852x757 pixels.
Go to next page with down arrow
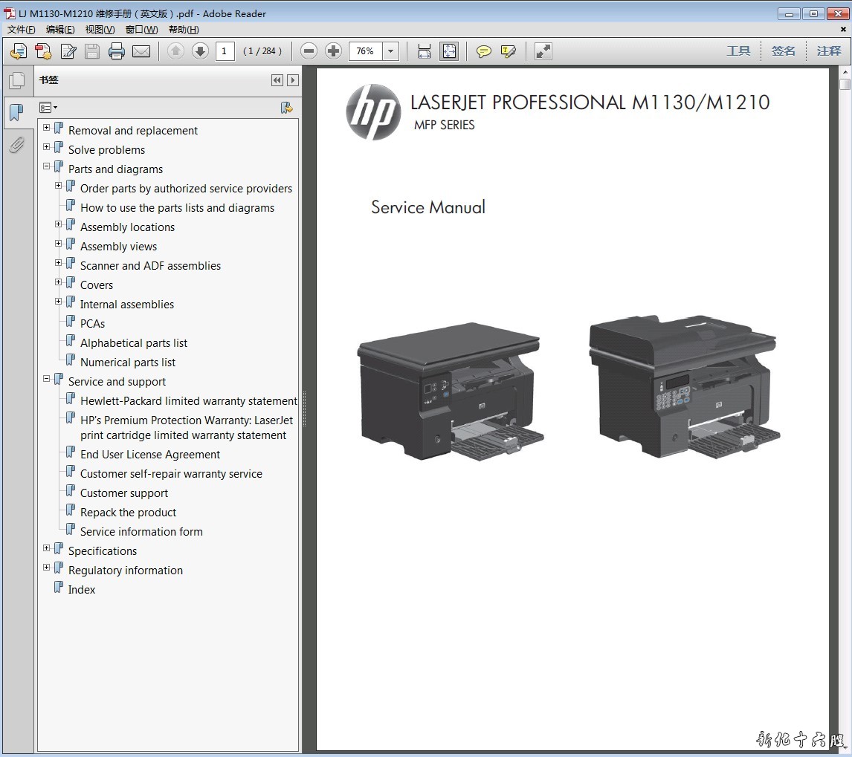[x=200, y=51]
